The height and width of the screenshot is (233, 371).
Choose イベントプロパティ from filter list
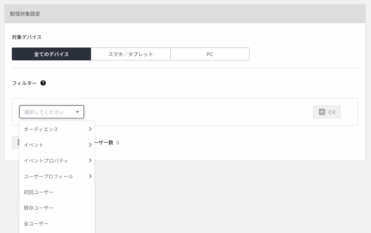[57, 160]
